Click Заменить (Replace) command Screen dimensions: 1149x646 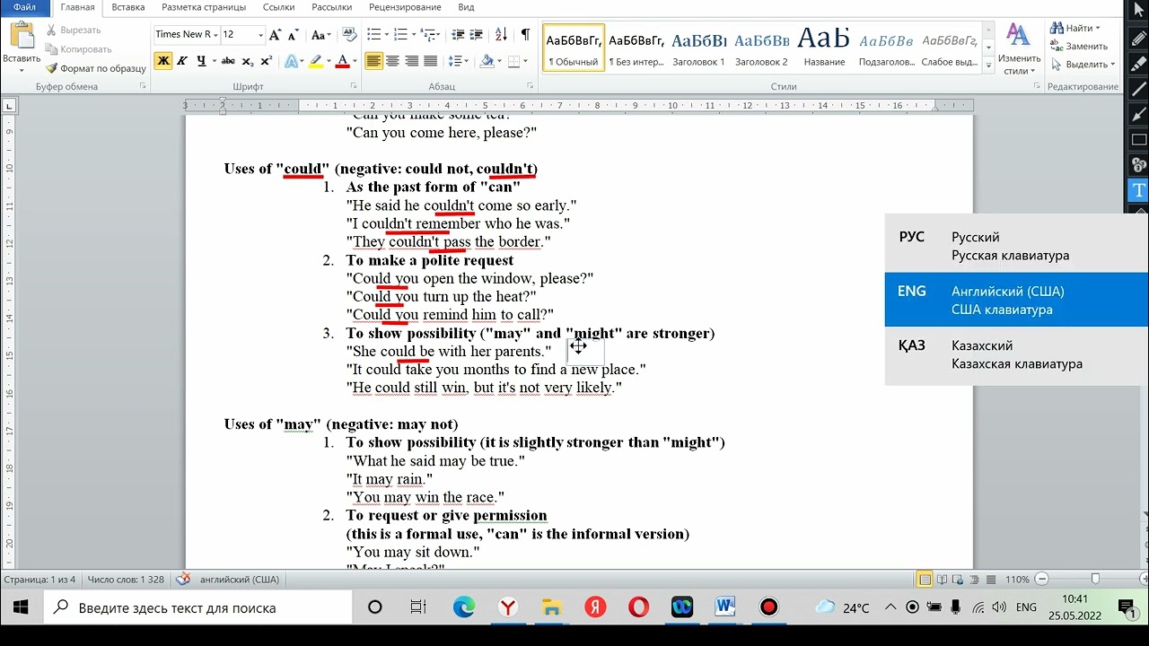point(1080,46)
